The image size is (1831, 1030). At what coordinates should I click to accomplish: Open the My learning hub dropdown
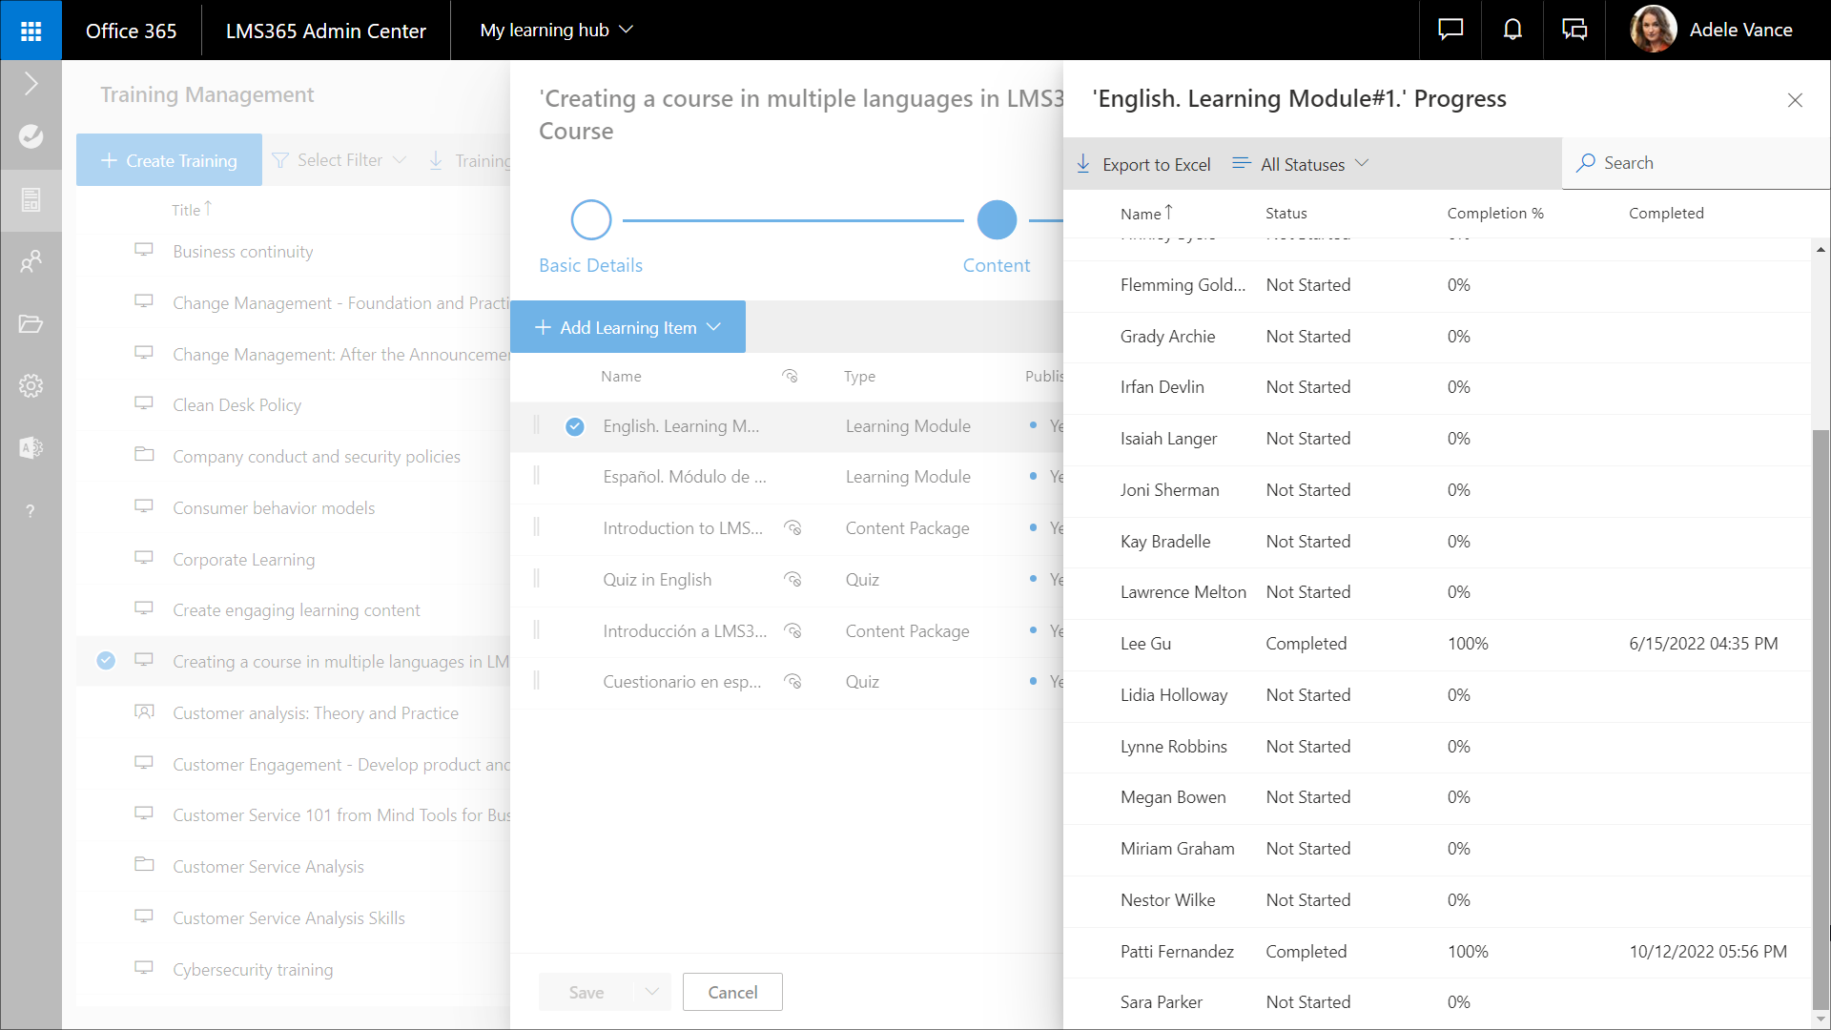556,31
